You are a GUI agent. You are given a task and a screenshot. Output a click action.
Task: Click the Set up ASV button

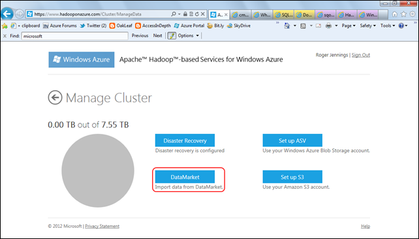click(x=292, y=140)
